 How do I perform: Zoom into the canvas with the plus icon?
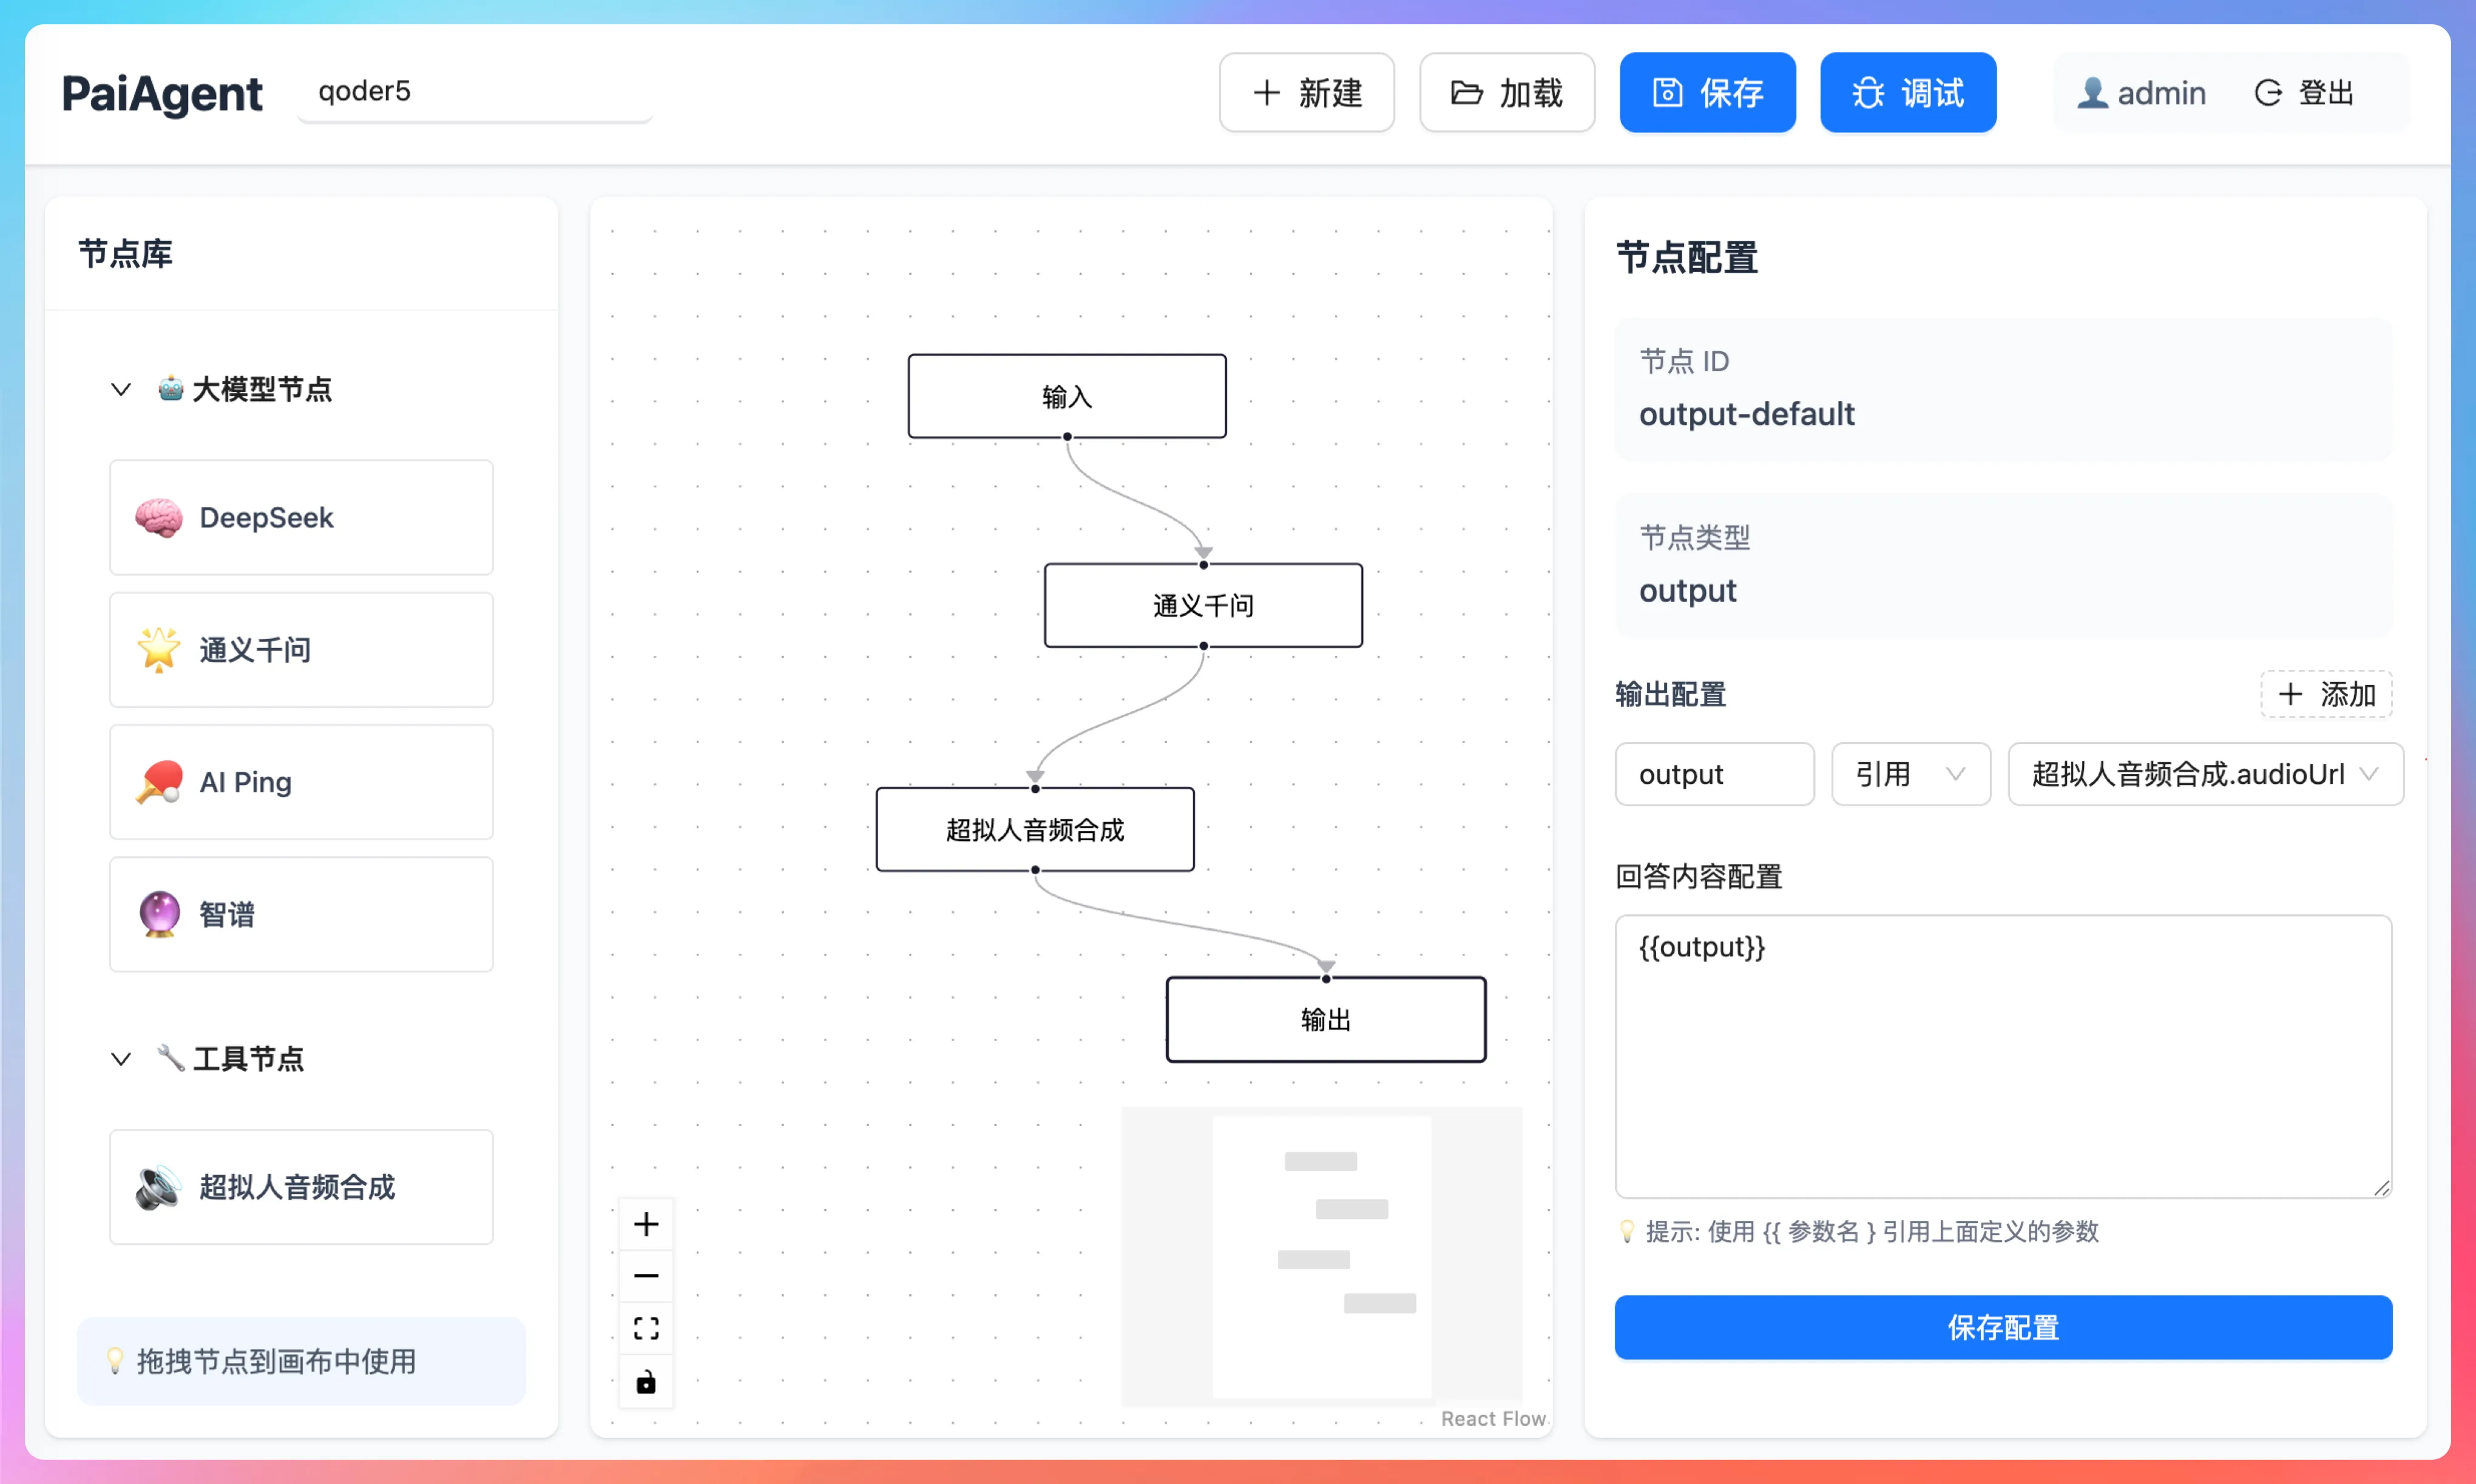coord(646,1223)
